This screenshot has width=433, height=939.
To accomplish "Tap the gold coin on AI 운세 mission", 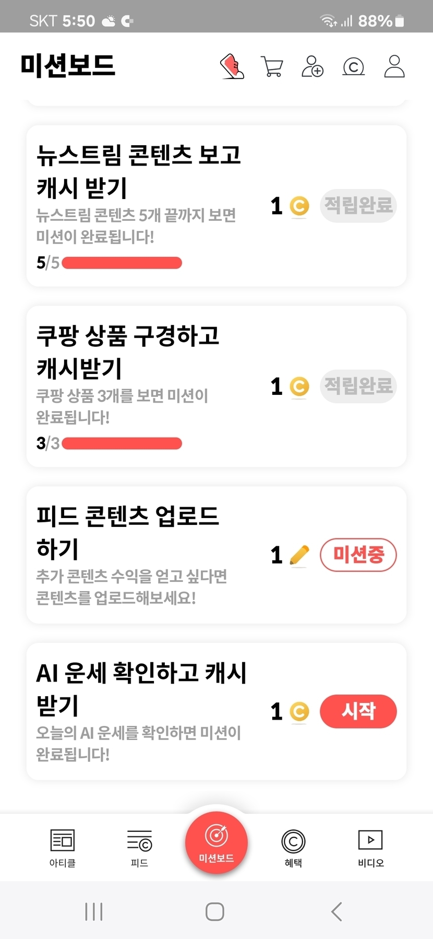I will click(x=299, y=711).
